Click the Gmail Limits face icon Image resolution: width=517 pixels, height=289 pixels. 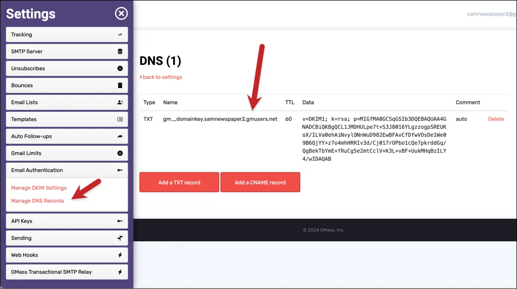[120, 153]
